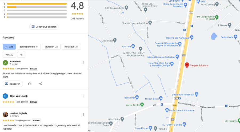
Task: Click the SKM shop marker
Action: coord(198,1)
